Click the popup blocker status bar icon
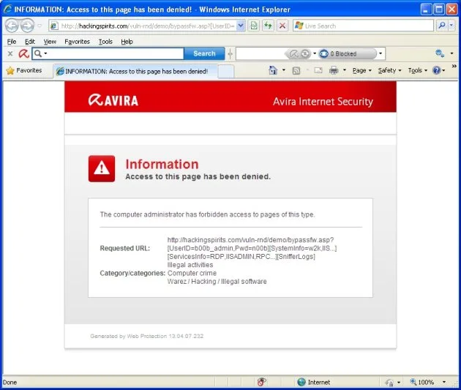Viewport: 461px width, 390px height. [261, 382]
